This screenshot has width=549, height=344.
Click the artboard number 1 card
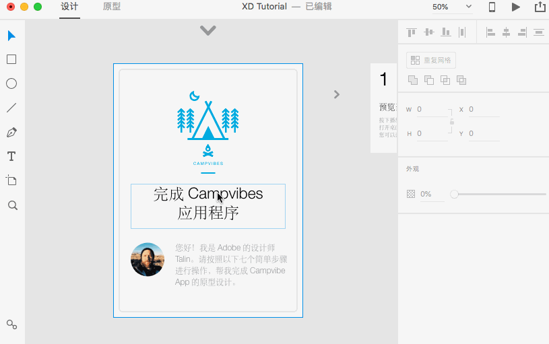[384, 108]
